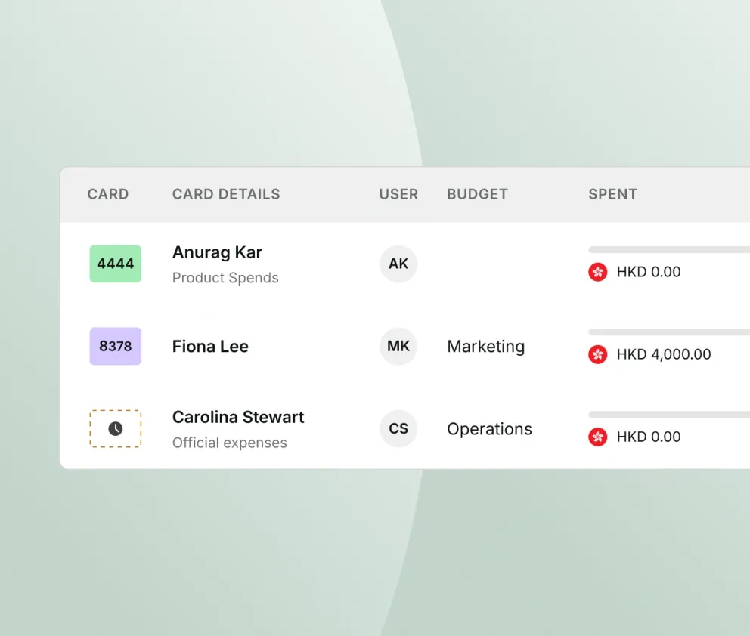Select the Anurag Kar card name
Viewport: 750px width, 636px height.
[x=217, y=252]
